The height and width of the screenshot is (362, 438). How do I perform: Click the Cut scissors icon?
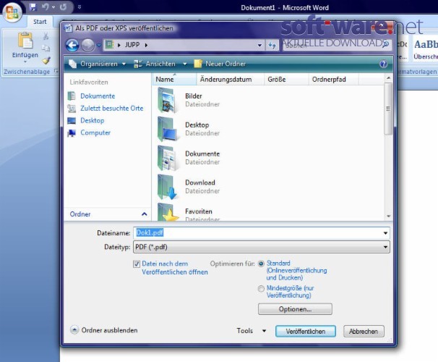click(46, 36)
